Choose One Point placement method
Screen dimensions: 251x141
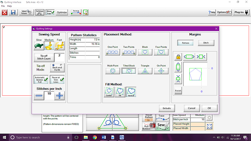tap(113, 53)
